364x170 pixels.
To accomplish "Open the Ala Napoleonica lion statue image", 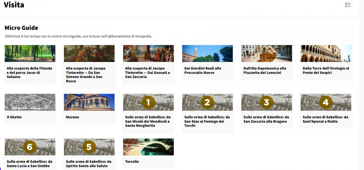I will click(267, 53).
